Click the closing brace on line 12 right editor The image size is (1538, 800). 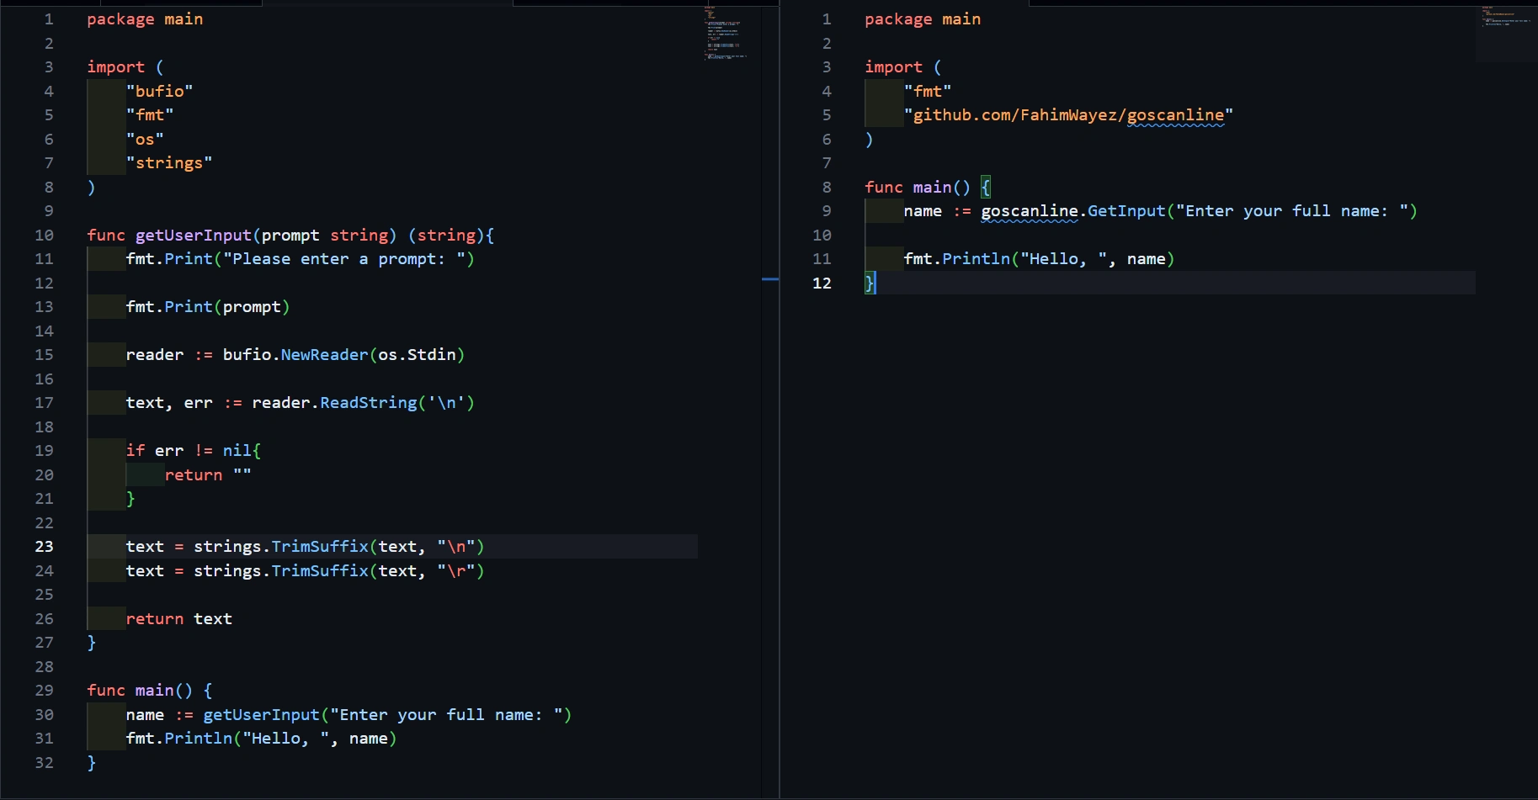(869, 283)
